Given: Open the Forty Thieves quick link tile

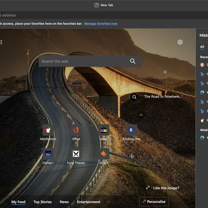Looking at the screenshot, I should 76,154.
